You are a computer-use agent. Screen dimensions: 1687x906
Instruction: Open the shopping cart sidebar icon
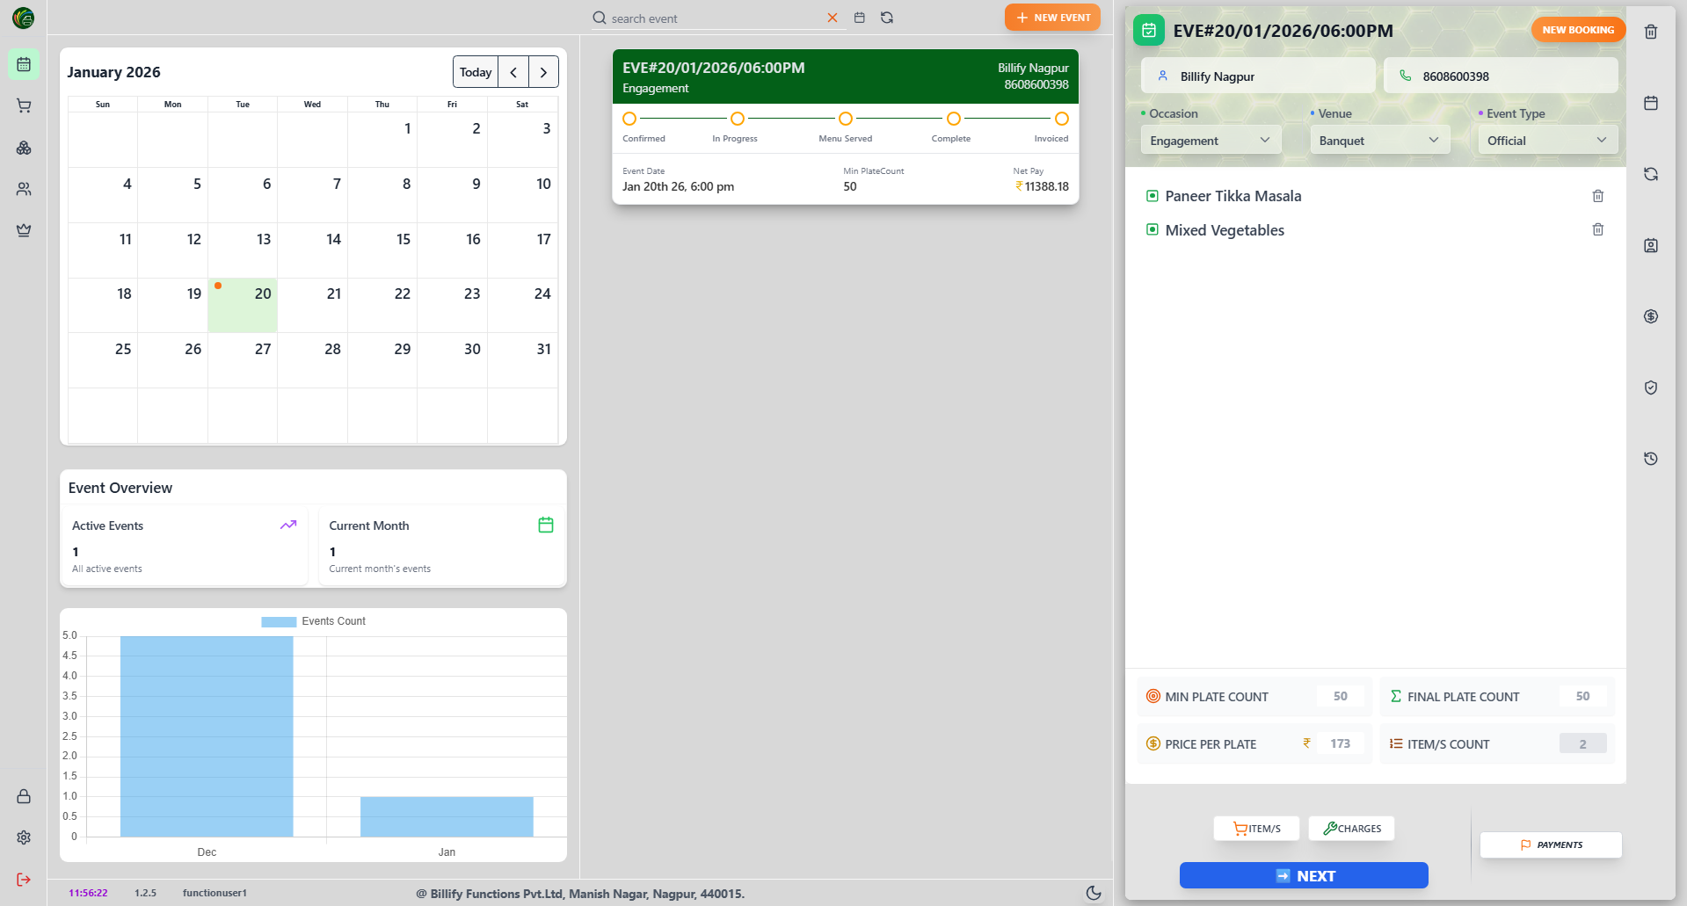tap(24, 106)
